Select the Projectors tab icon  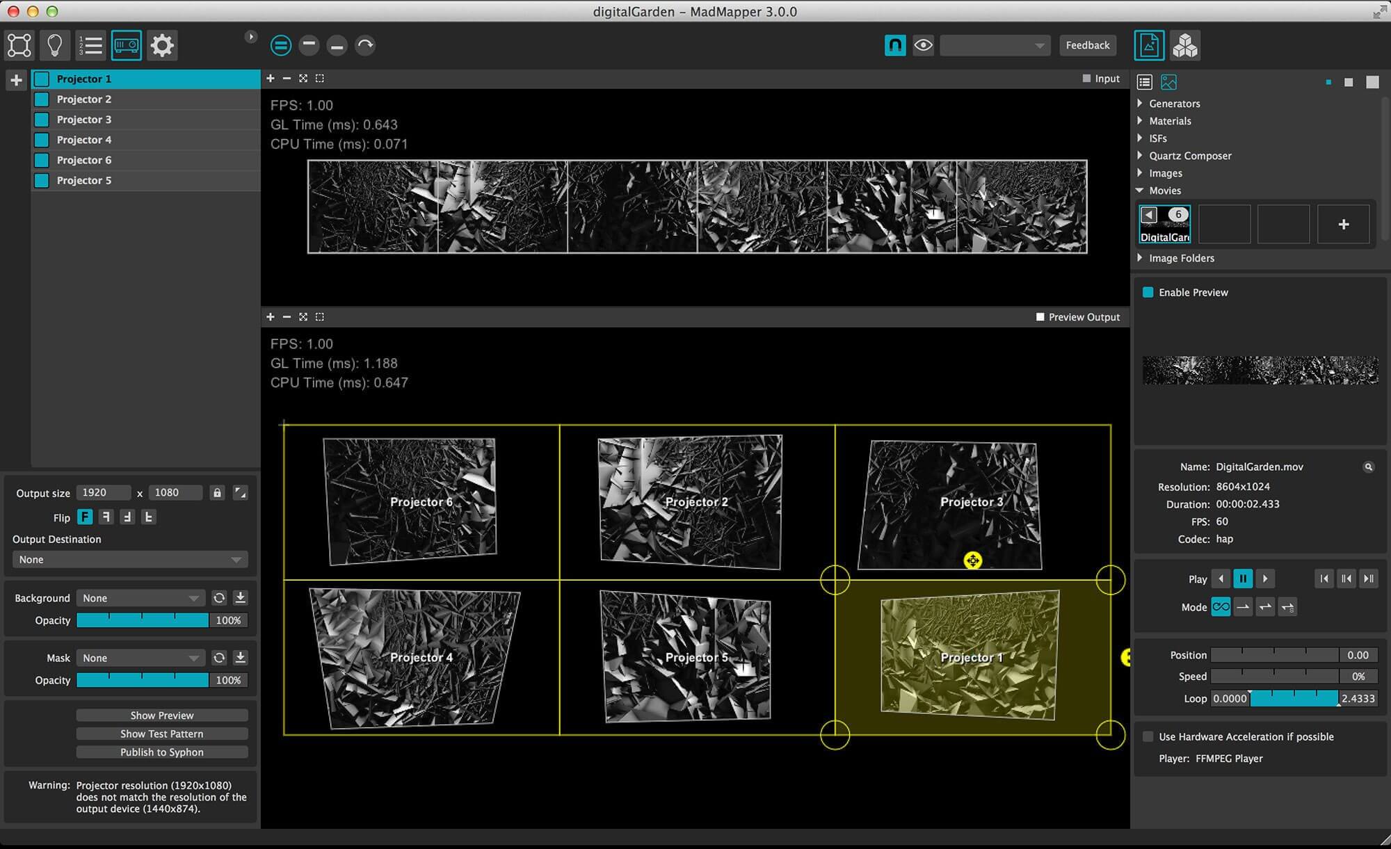127,46
